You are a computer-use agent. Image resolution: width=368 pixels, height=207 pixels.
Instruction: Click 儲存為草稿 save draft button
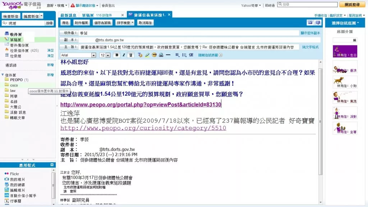pyautogui.click(x=102, y=23)
